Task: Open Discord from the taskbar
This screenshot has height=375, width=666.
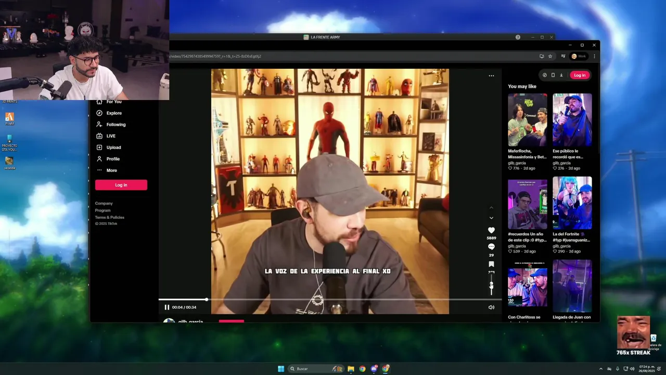Action: [374, 369]
